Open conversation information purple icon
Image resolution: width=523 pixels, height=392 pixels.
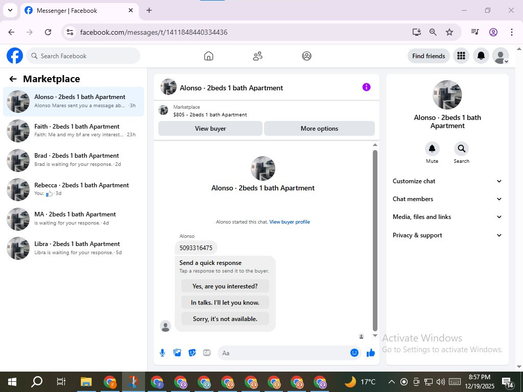click(x=366, y=87)
